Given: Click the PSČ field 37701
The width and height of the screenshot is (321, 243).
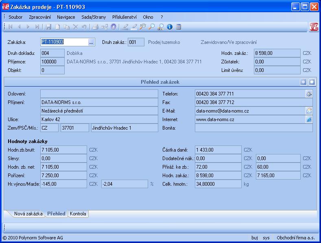Looking at the screenshot, I should (x=75, y=128).
